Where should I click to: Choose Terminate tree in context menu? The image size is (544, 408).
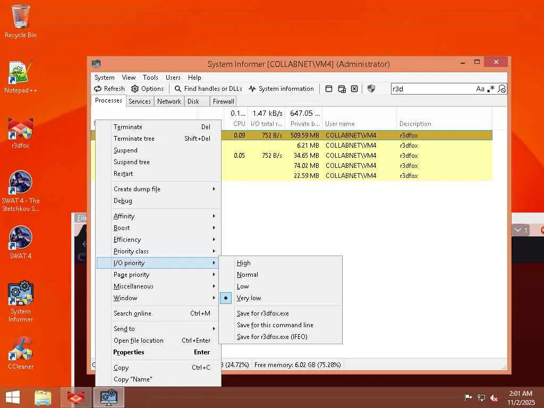click(158, 139)
